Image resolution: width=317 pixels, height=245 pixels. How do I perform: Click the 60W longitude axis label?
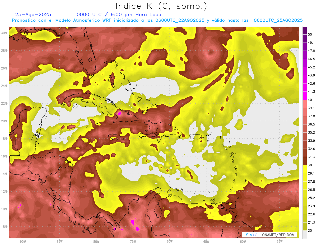pos(243,242)
